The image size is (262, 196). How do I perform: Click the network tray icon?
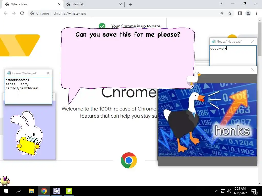(223, 191)
